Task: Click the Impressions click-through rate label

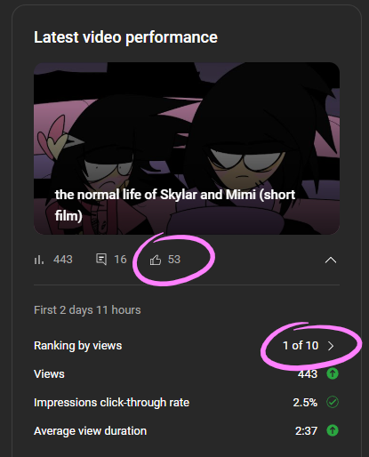Action: 111,403
